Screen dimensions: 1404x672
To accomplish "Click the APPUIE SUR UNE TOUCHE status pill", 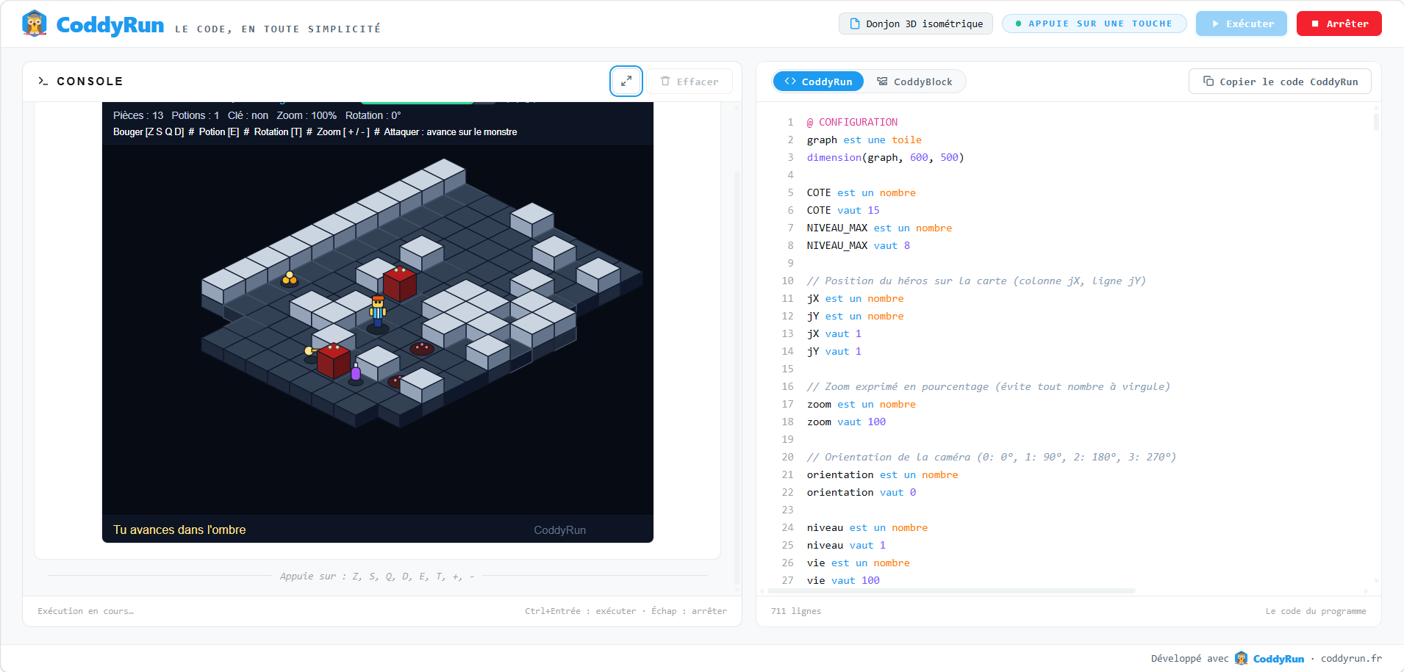I will point(1095,24).
